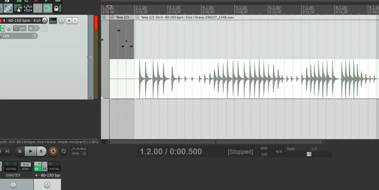The image size is (379, 190).
Task: Go to project end with skip-forward button
Action: [7, 151]
